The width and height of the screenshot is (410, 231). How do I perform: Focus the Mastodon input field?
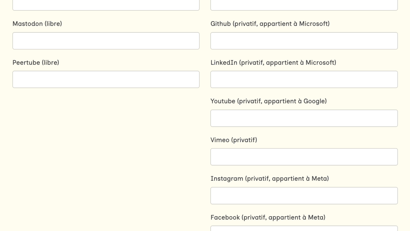click(x=106, y=41)
